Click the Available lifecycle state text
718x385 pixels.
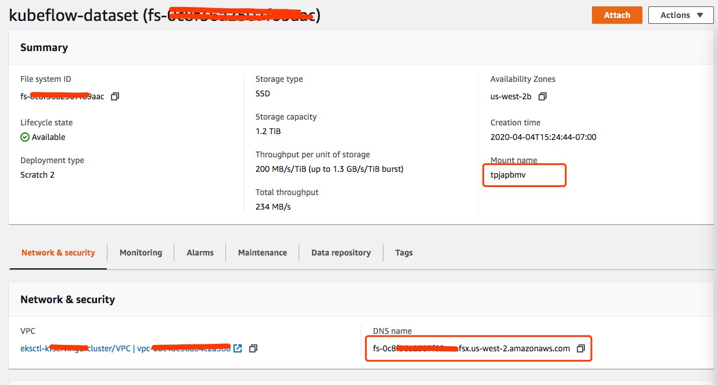pos(48,137)
